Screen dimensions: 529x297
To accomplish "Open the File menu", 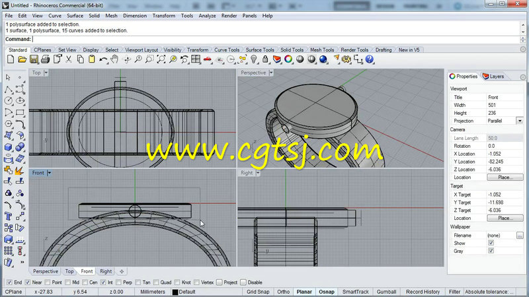I will point(9,16).
